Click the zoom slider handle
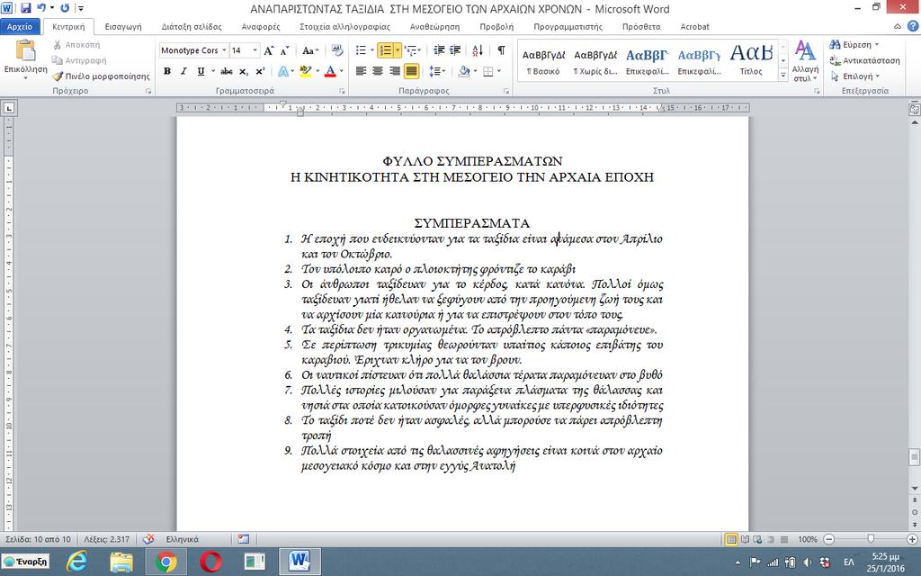 tap(871, 539)
